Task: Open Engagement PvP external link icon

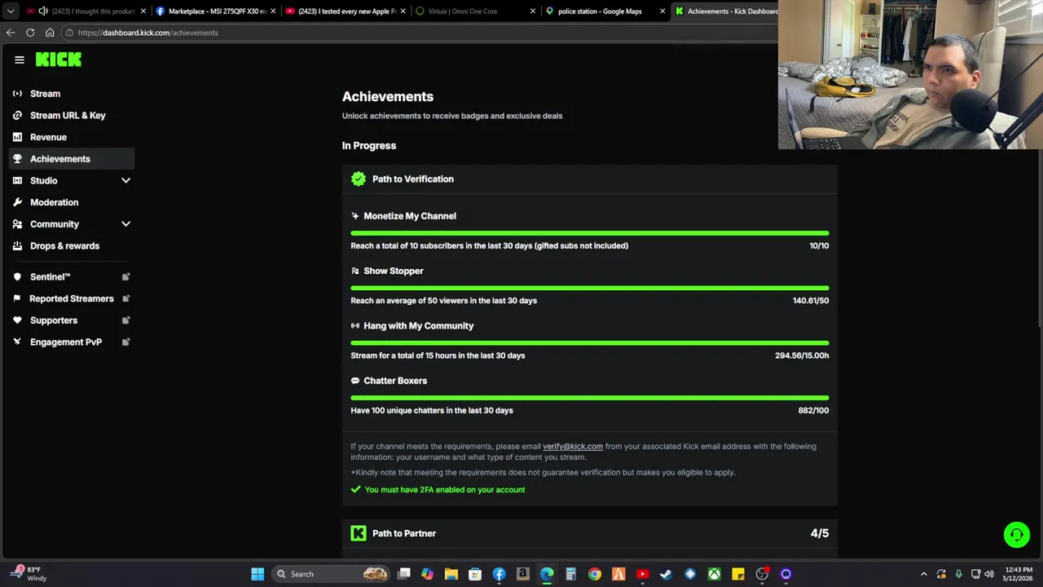Action: 125,342
